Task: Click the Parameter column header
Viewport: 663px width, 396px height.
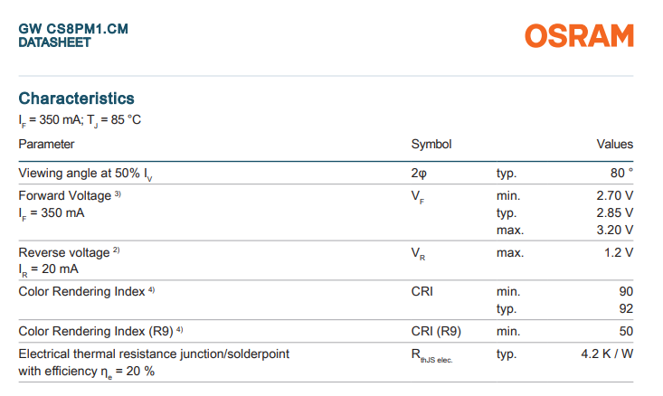Action: (46, 144)
